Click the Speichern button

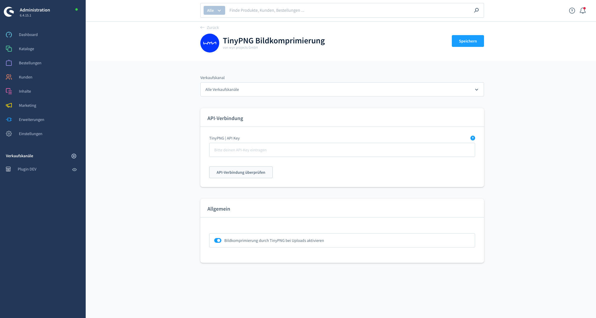click(x=468, y=41)
